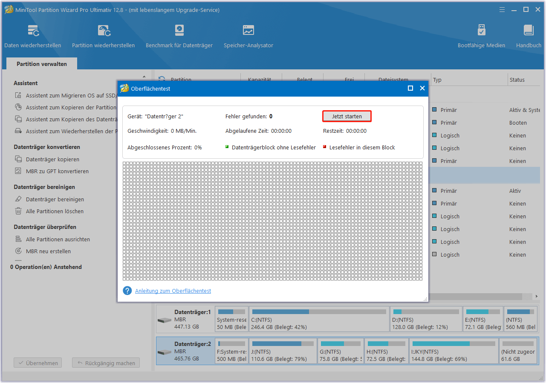Click the Booten status row
Screen dimensions: 546x383
(x=518, y=123)
